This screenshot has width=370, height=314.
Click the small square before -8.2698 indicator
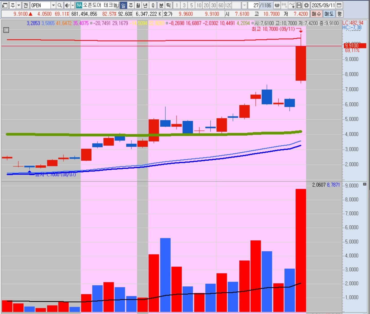tap(167, 23)
